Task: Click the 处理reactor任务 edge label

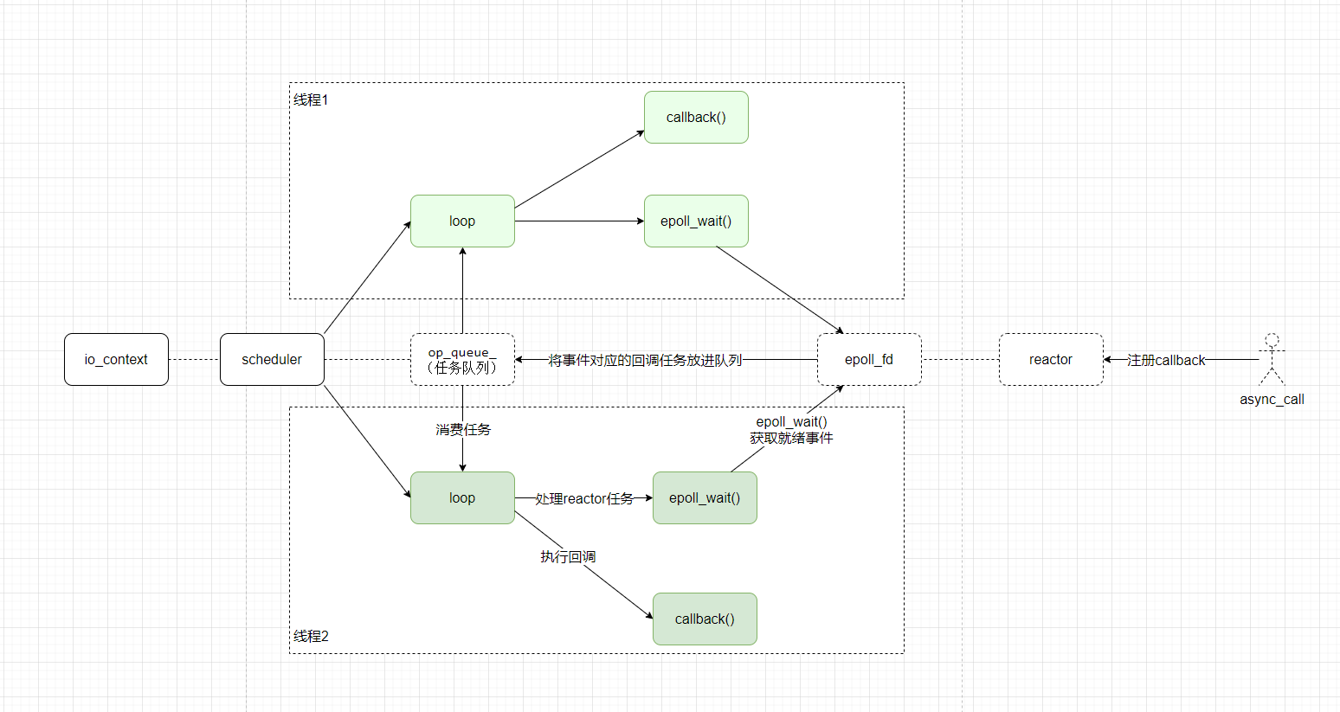Action: pos(584,498)
